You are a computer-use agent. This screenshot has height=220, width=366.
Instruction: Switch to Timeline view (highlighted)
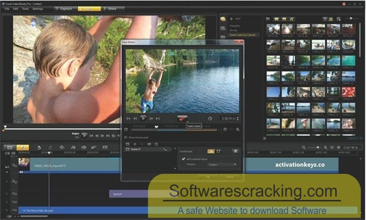(23, 148)
